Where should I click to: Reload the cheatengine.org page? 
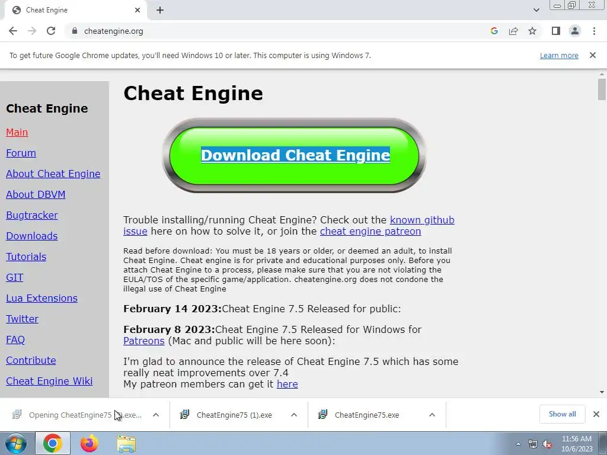(x=51, y=31)
